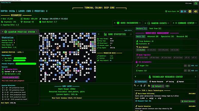The image size is (199, 111).
Task: Collapse the Technology Research Center panel
Action: [x=135, y=77]
